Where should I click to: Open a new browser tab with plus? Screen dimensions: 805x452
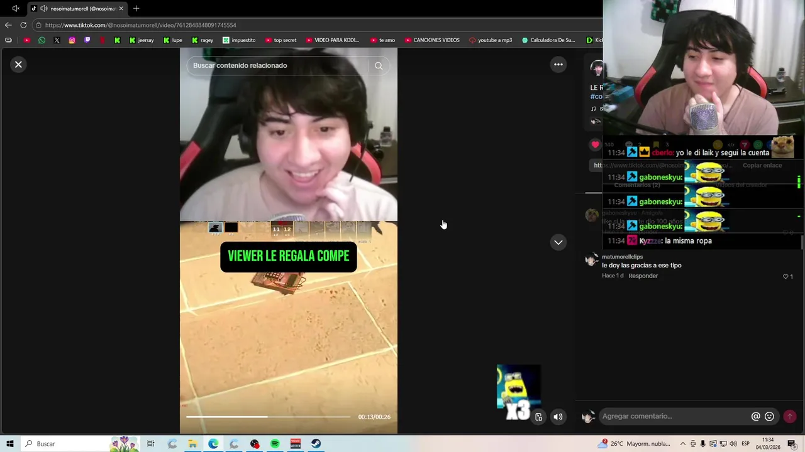[136, 9]
